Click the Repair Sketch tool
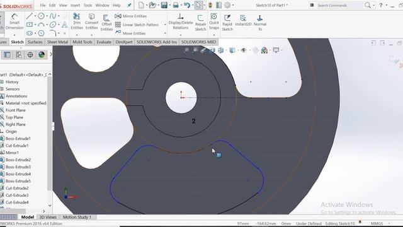This screenshot has height=227, width=403. [200, 23]
